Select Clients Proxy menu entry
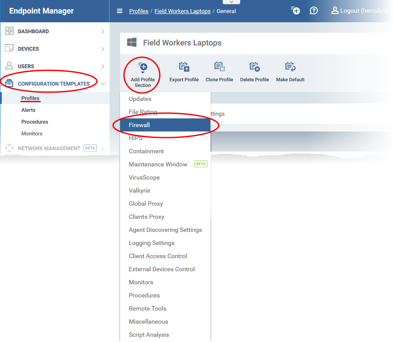This screenshot has height=342, width=393. coord(165,217)
